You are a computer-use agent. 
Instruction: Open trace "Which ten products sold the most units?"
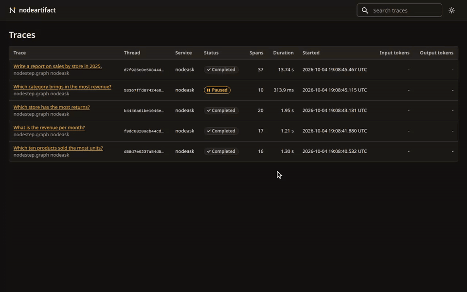pyautogui.click(x=58, y=148)
